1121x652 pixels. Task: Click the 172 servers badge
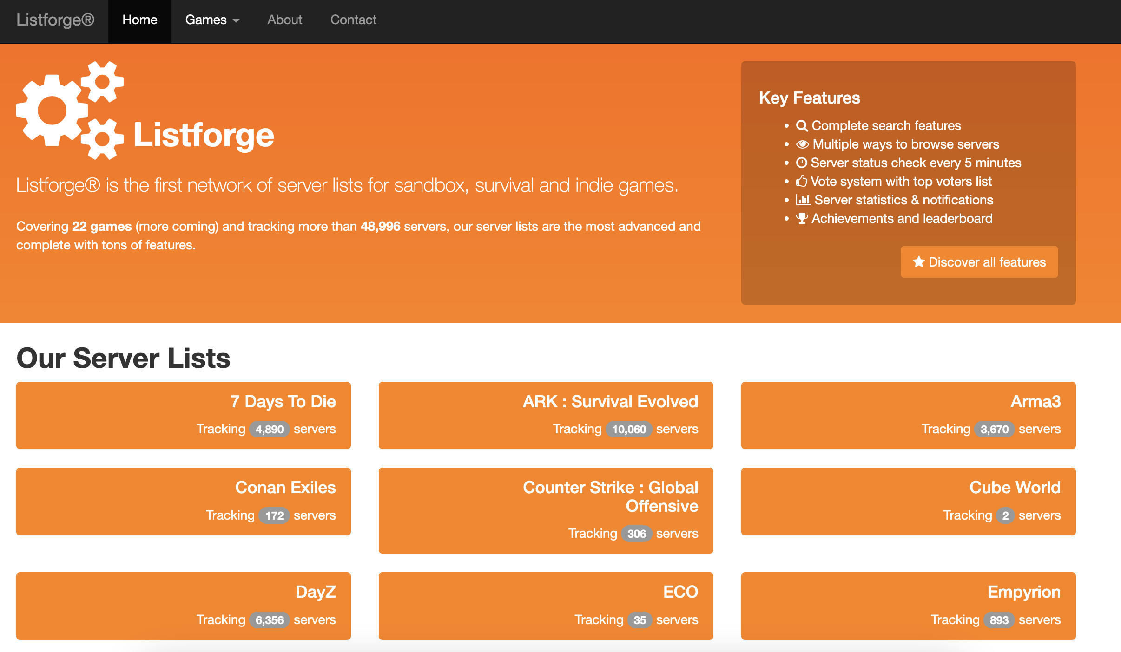click(x=274, y=515)
